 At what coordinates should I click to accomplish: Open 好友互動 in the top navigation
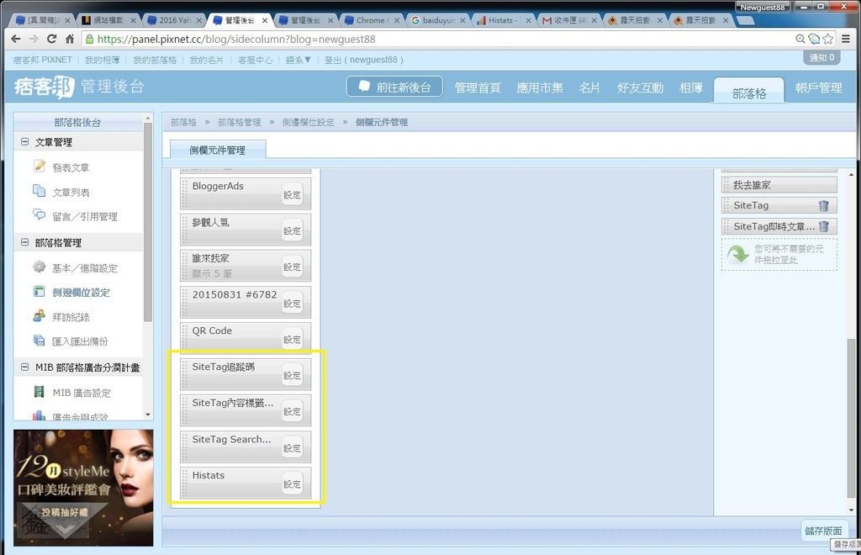pyautogui.click(x=640, y=87)
